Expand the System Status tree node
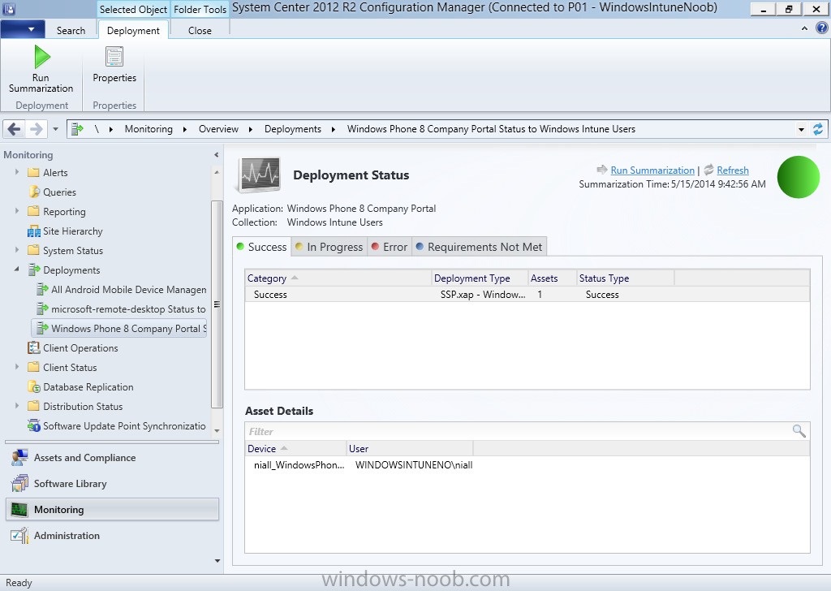 [17, 250]
